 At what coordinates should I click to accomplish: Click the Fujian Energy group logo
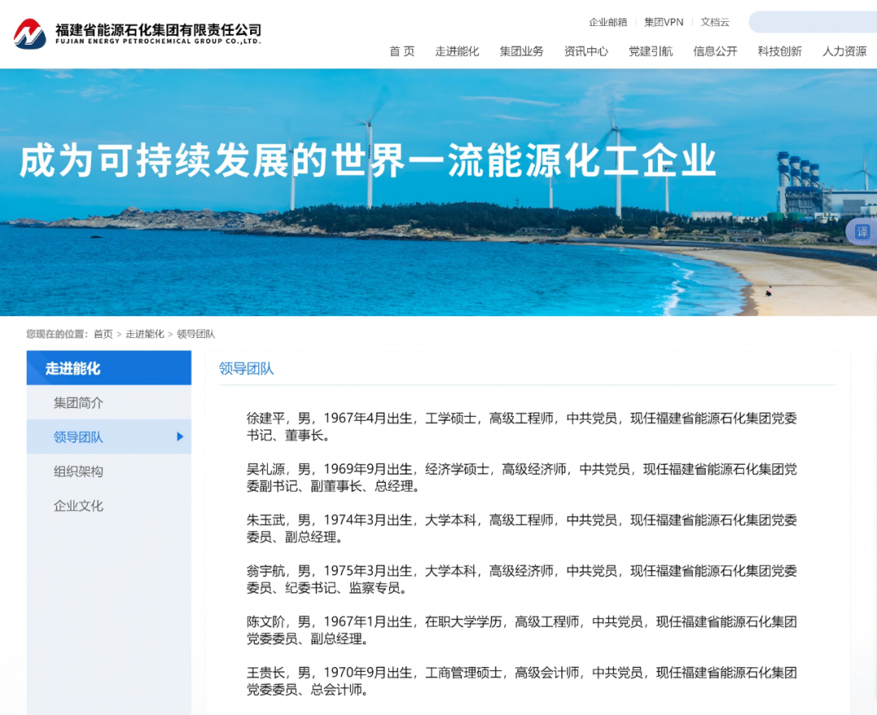pos(28,33)
